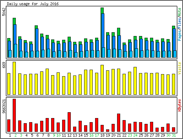Select day 28 on the date axis
Image resolution: width=183 pixels, height=139 pixels.
pos(157,135)
